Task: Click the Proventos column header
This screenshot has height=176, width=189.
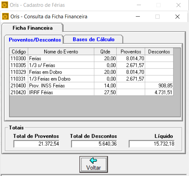Action: [131, 52]
